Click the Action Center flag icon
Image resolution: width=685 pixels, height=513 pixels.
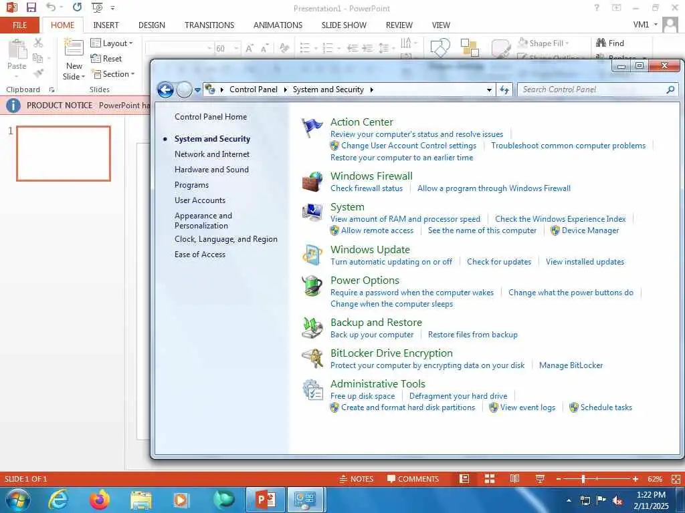point(312,128)
